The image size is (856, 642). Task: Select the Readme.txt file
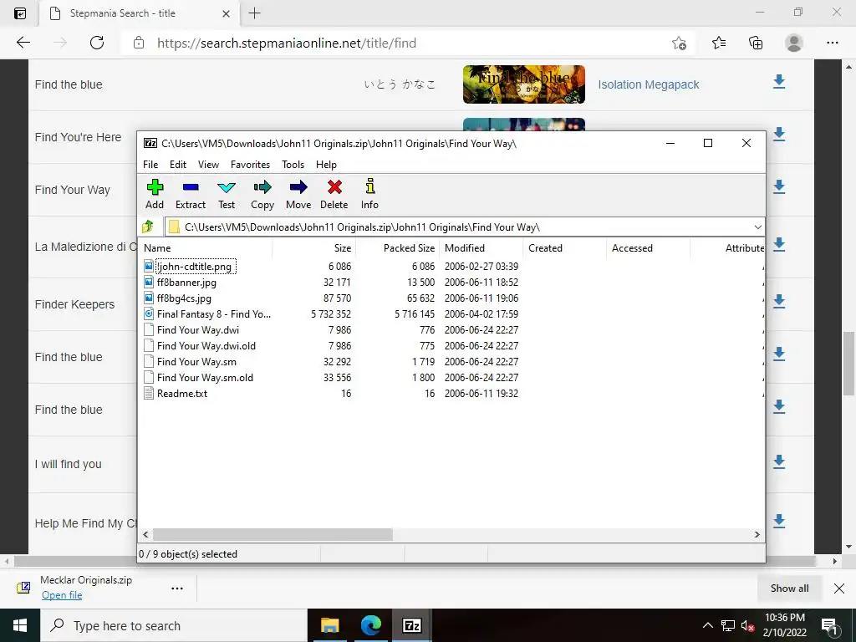181,393
